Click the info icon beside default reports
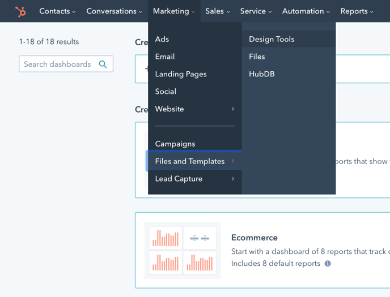Viewport: 390px width, 297px height. (328, 264)
